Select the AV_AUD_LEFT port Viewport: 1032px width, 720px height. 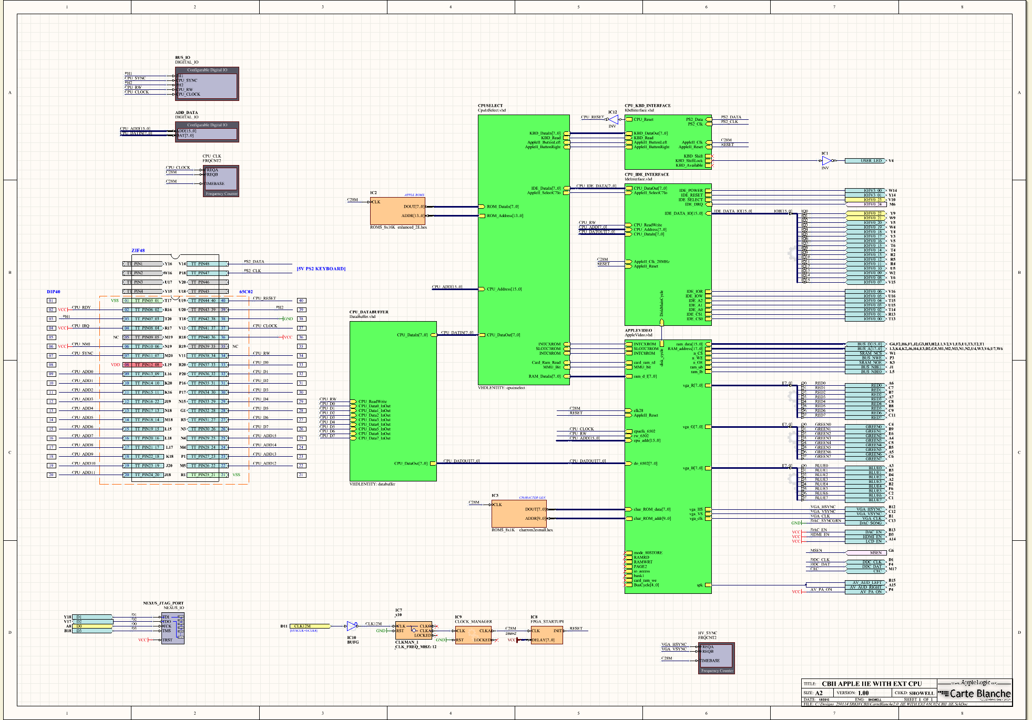click(865, 582)
